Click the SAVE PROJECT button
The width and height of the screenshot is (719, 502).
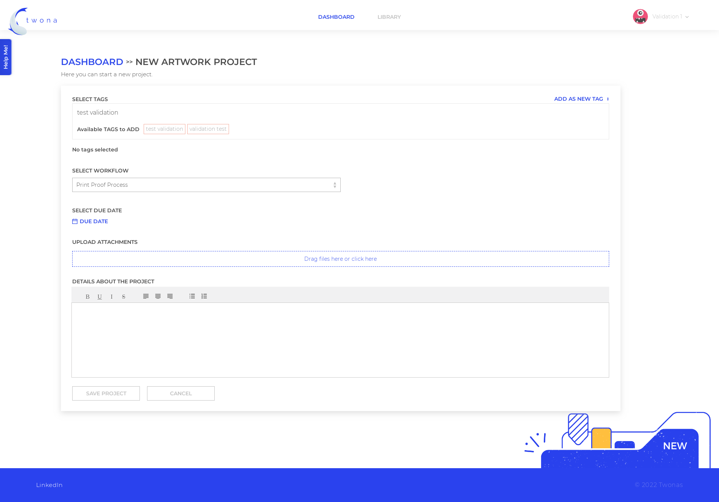pyautogui.click(x=106, y=393)
